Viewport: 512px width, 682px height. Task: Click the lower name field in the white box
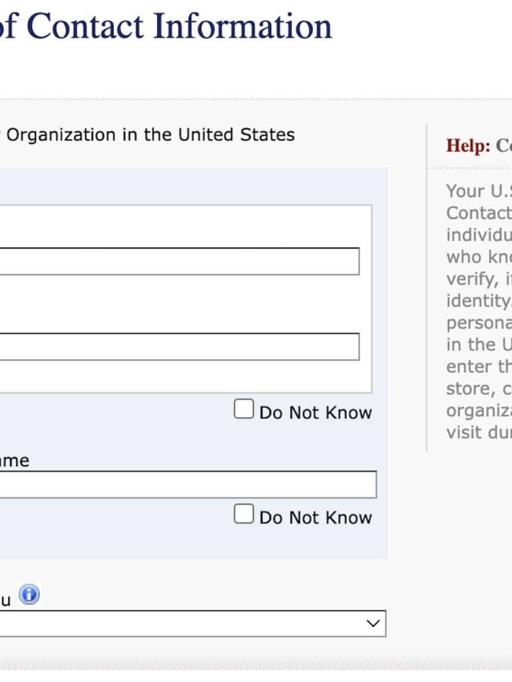pyautogui.click(x=178, y=346)
